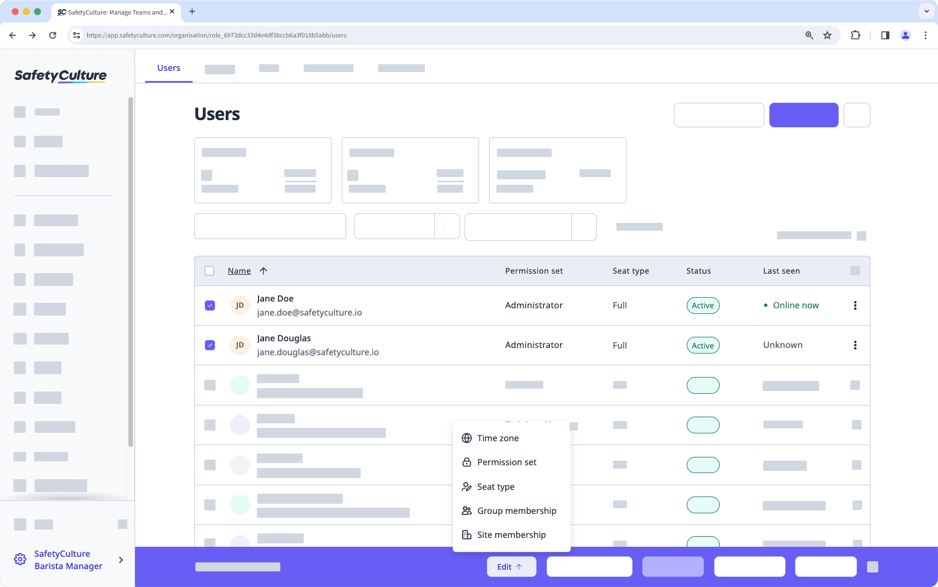This screenshot has width=938, height=587.
Task: Collapse the Edit bulk-actions menu
Action: [x=511, y=566]
